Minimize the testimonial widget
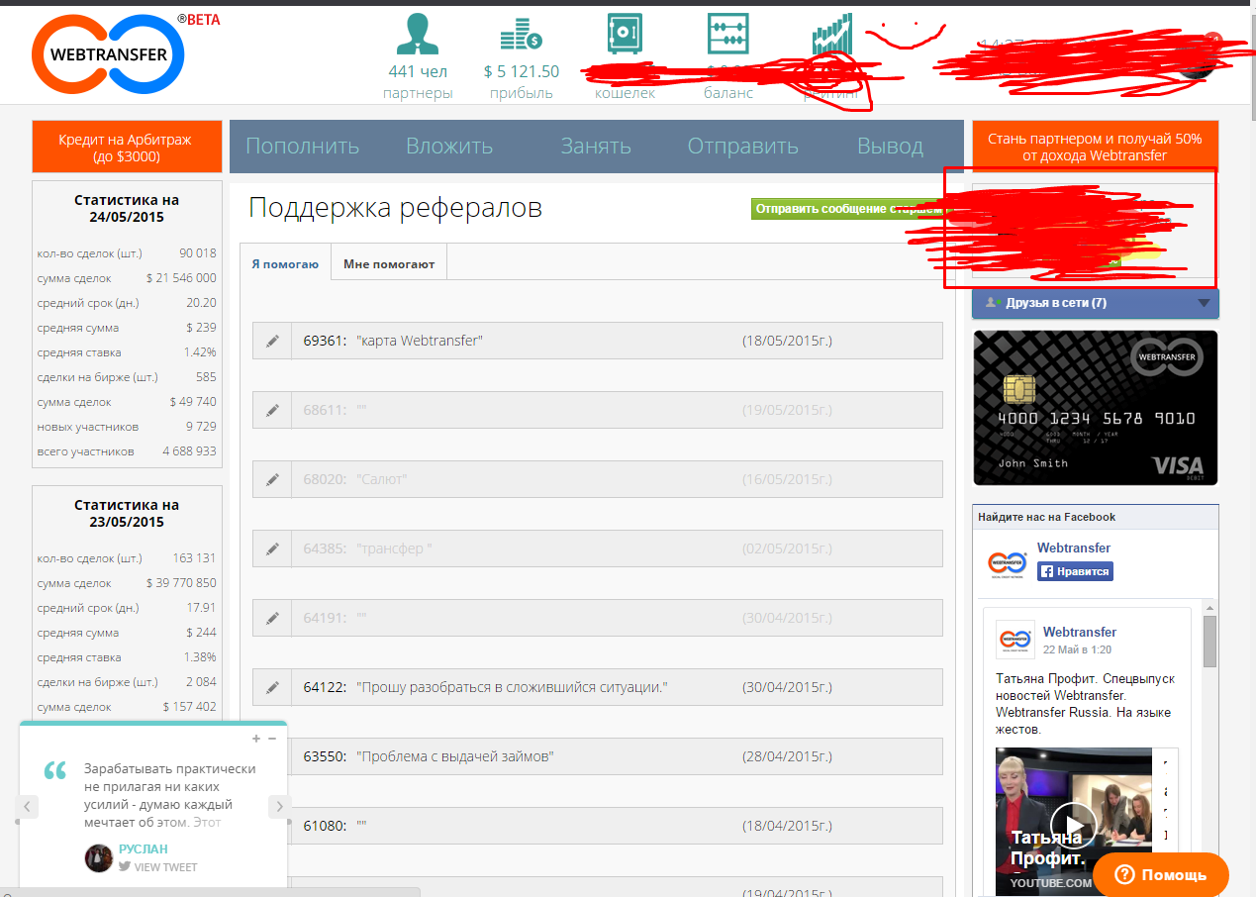 (x=272, y=739)
